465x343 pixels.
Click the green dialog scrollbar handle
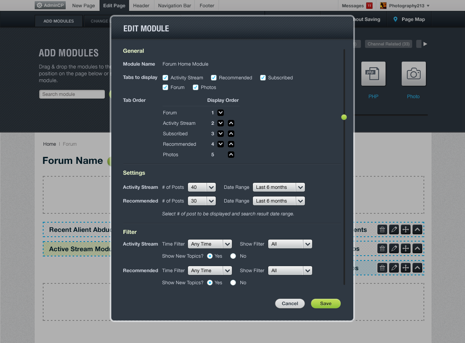click(344, 117)
